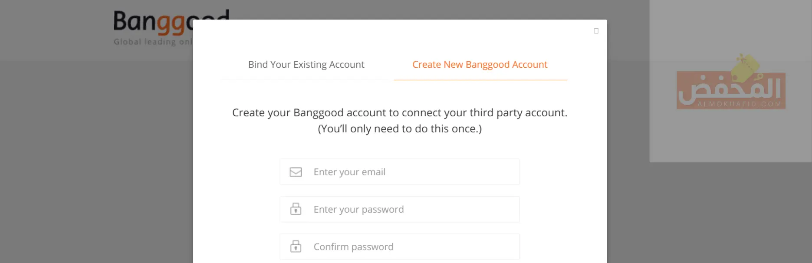Select the Create New Banggood Account tab
The height and width of the screenshot is (263, 812).
(x=480, y=65)
